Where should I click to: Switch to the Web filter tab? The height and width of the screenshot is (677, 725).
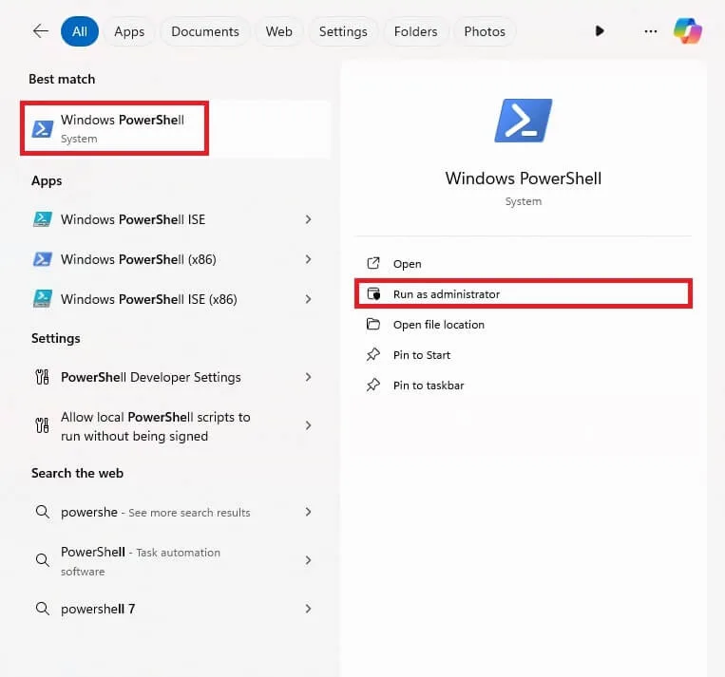click(278, 31)
